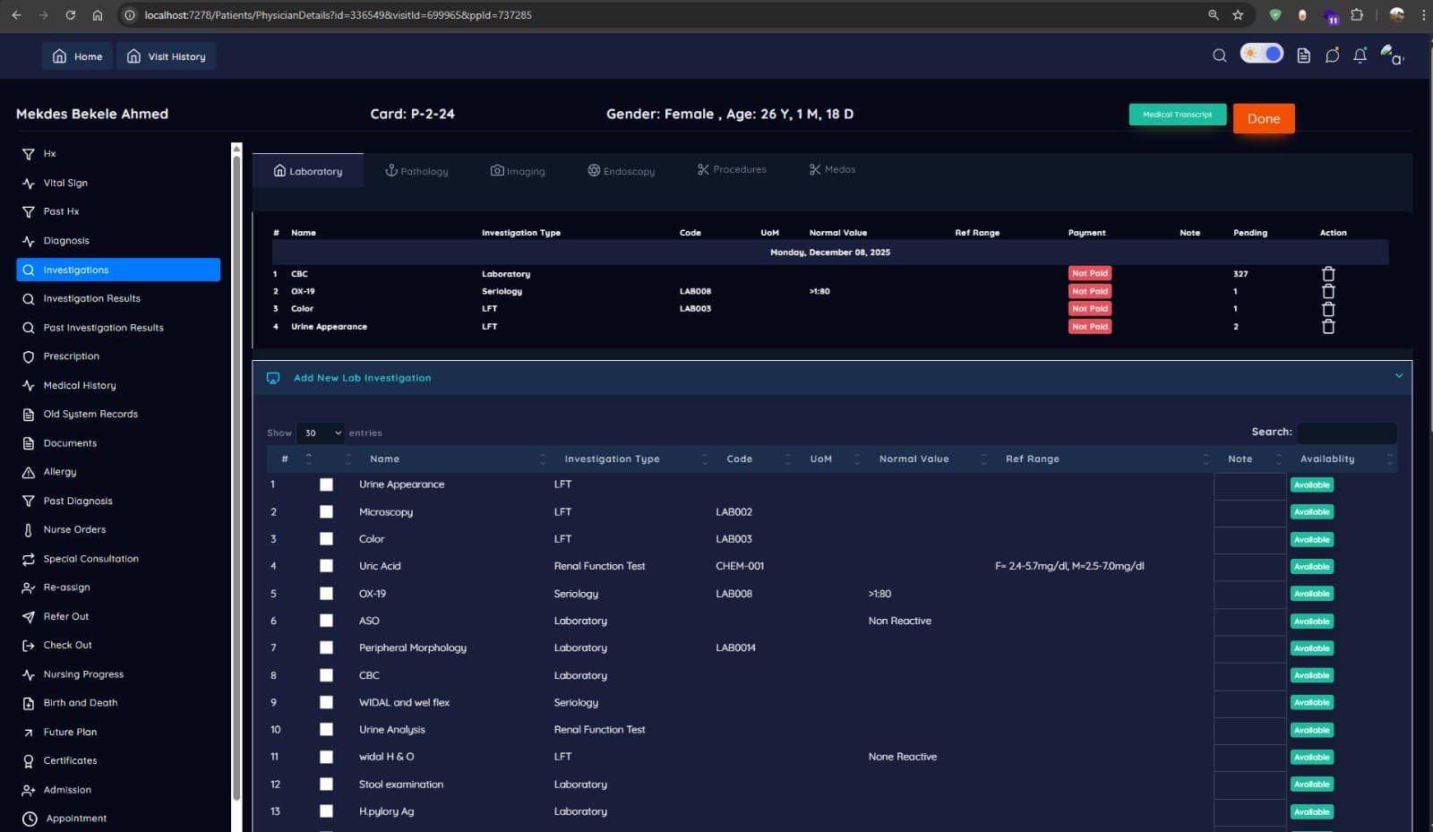Viewport: 1433px width, 832px height.
Task: Click the Done button
Action: pyautogui.click(x=1264, y=118)
